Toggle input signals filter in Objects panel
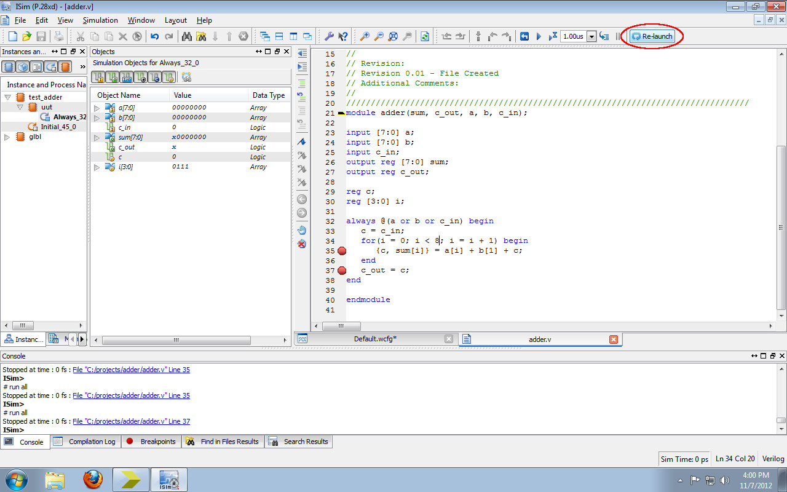 [x=98, y=77]
